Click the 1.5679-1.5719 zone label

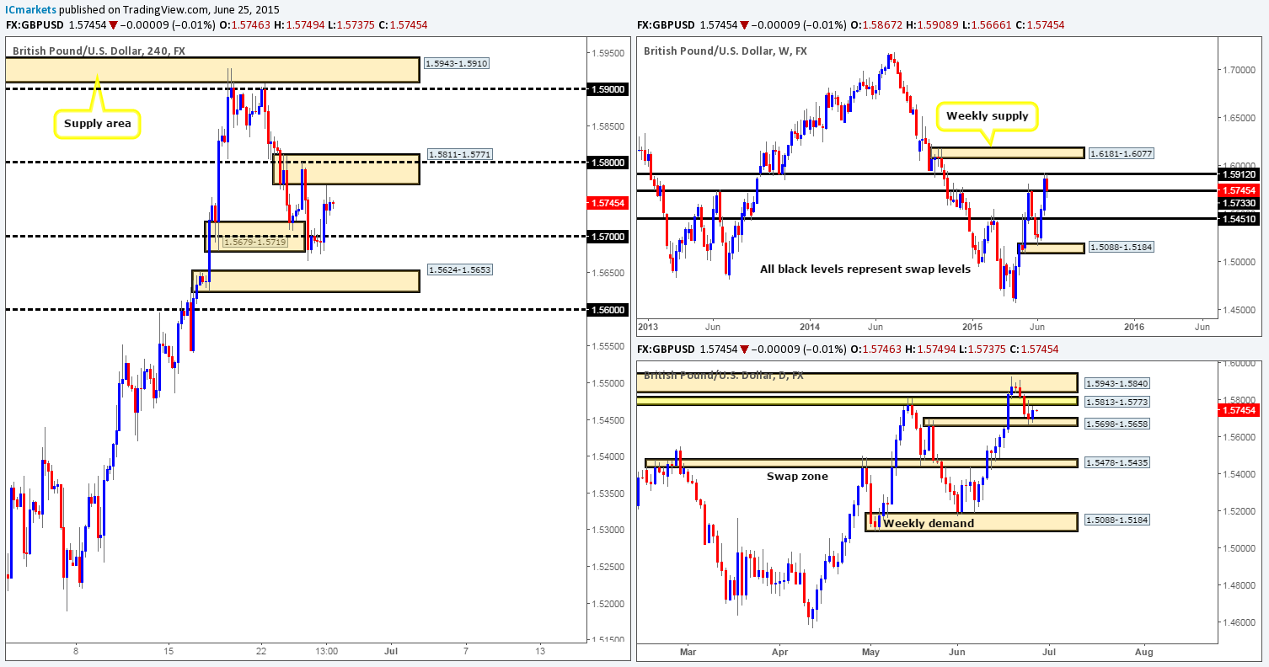pos(254,243)
